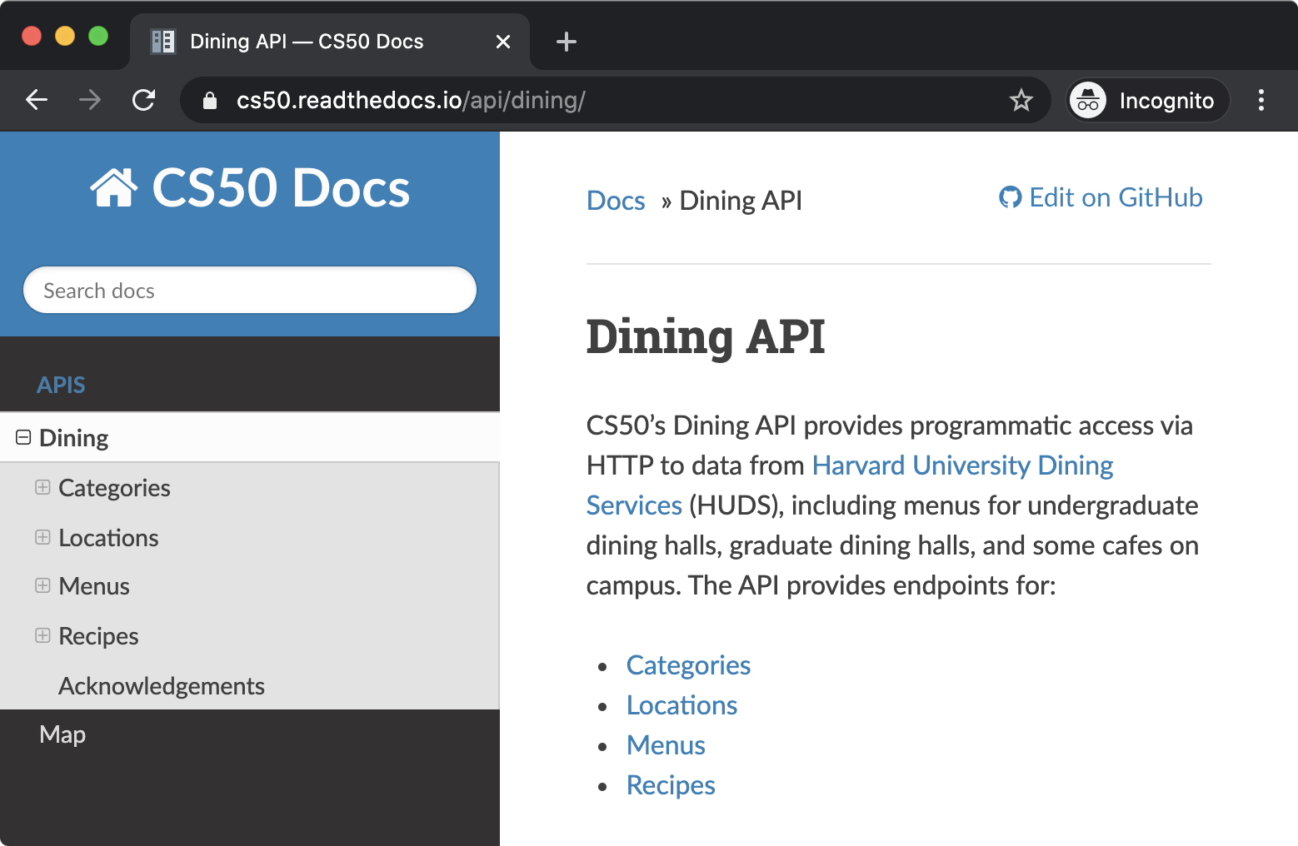Open Recipes in the sidebar
1298x846 pixels.
pos(98,636)
